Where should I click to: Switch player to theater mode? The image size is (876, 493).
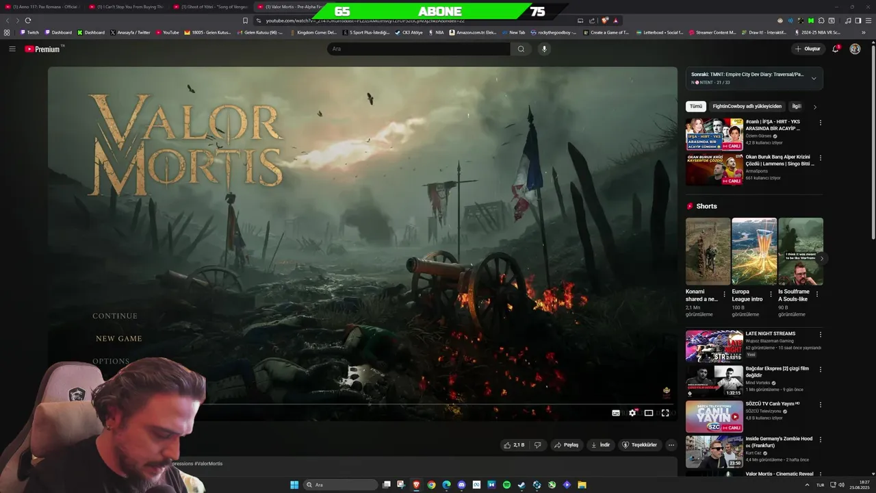[649, 413]
